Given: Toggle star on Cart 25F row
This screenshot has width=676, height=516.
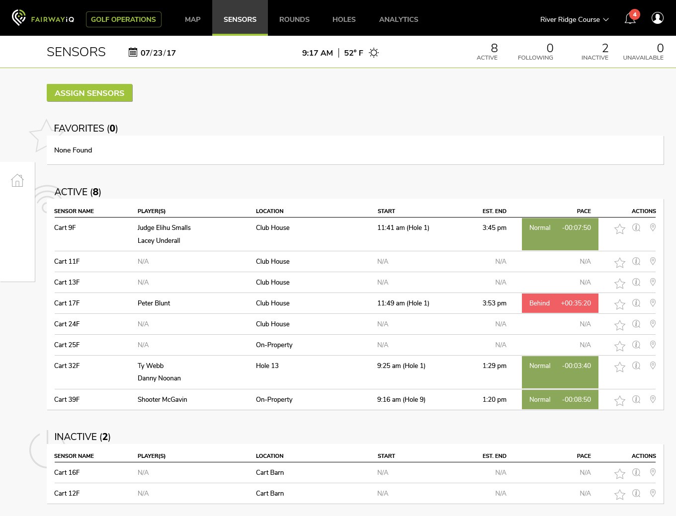Looking at the screenshot, I should pos(619,346).
